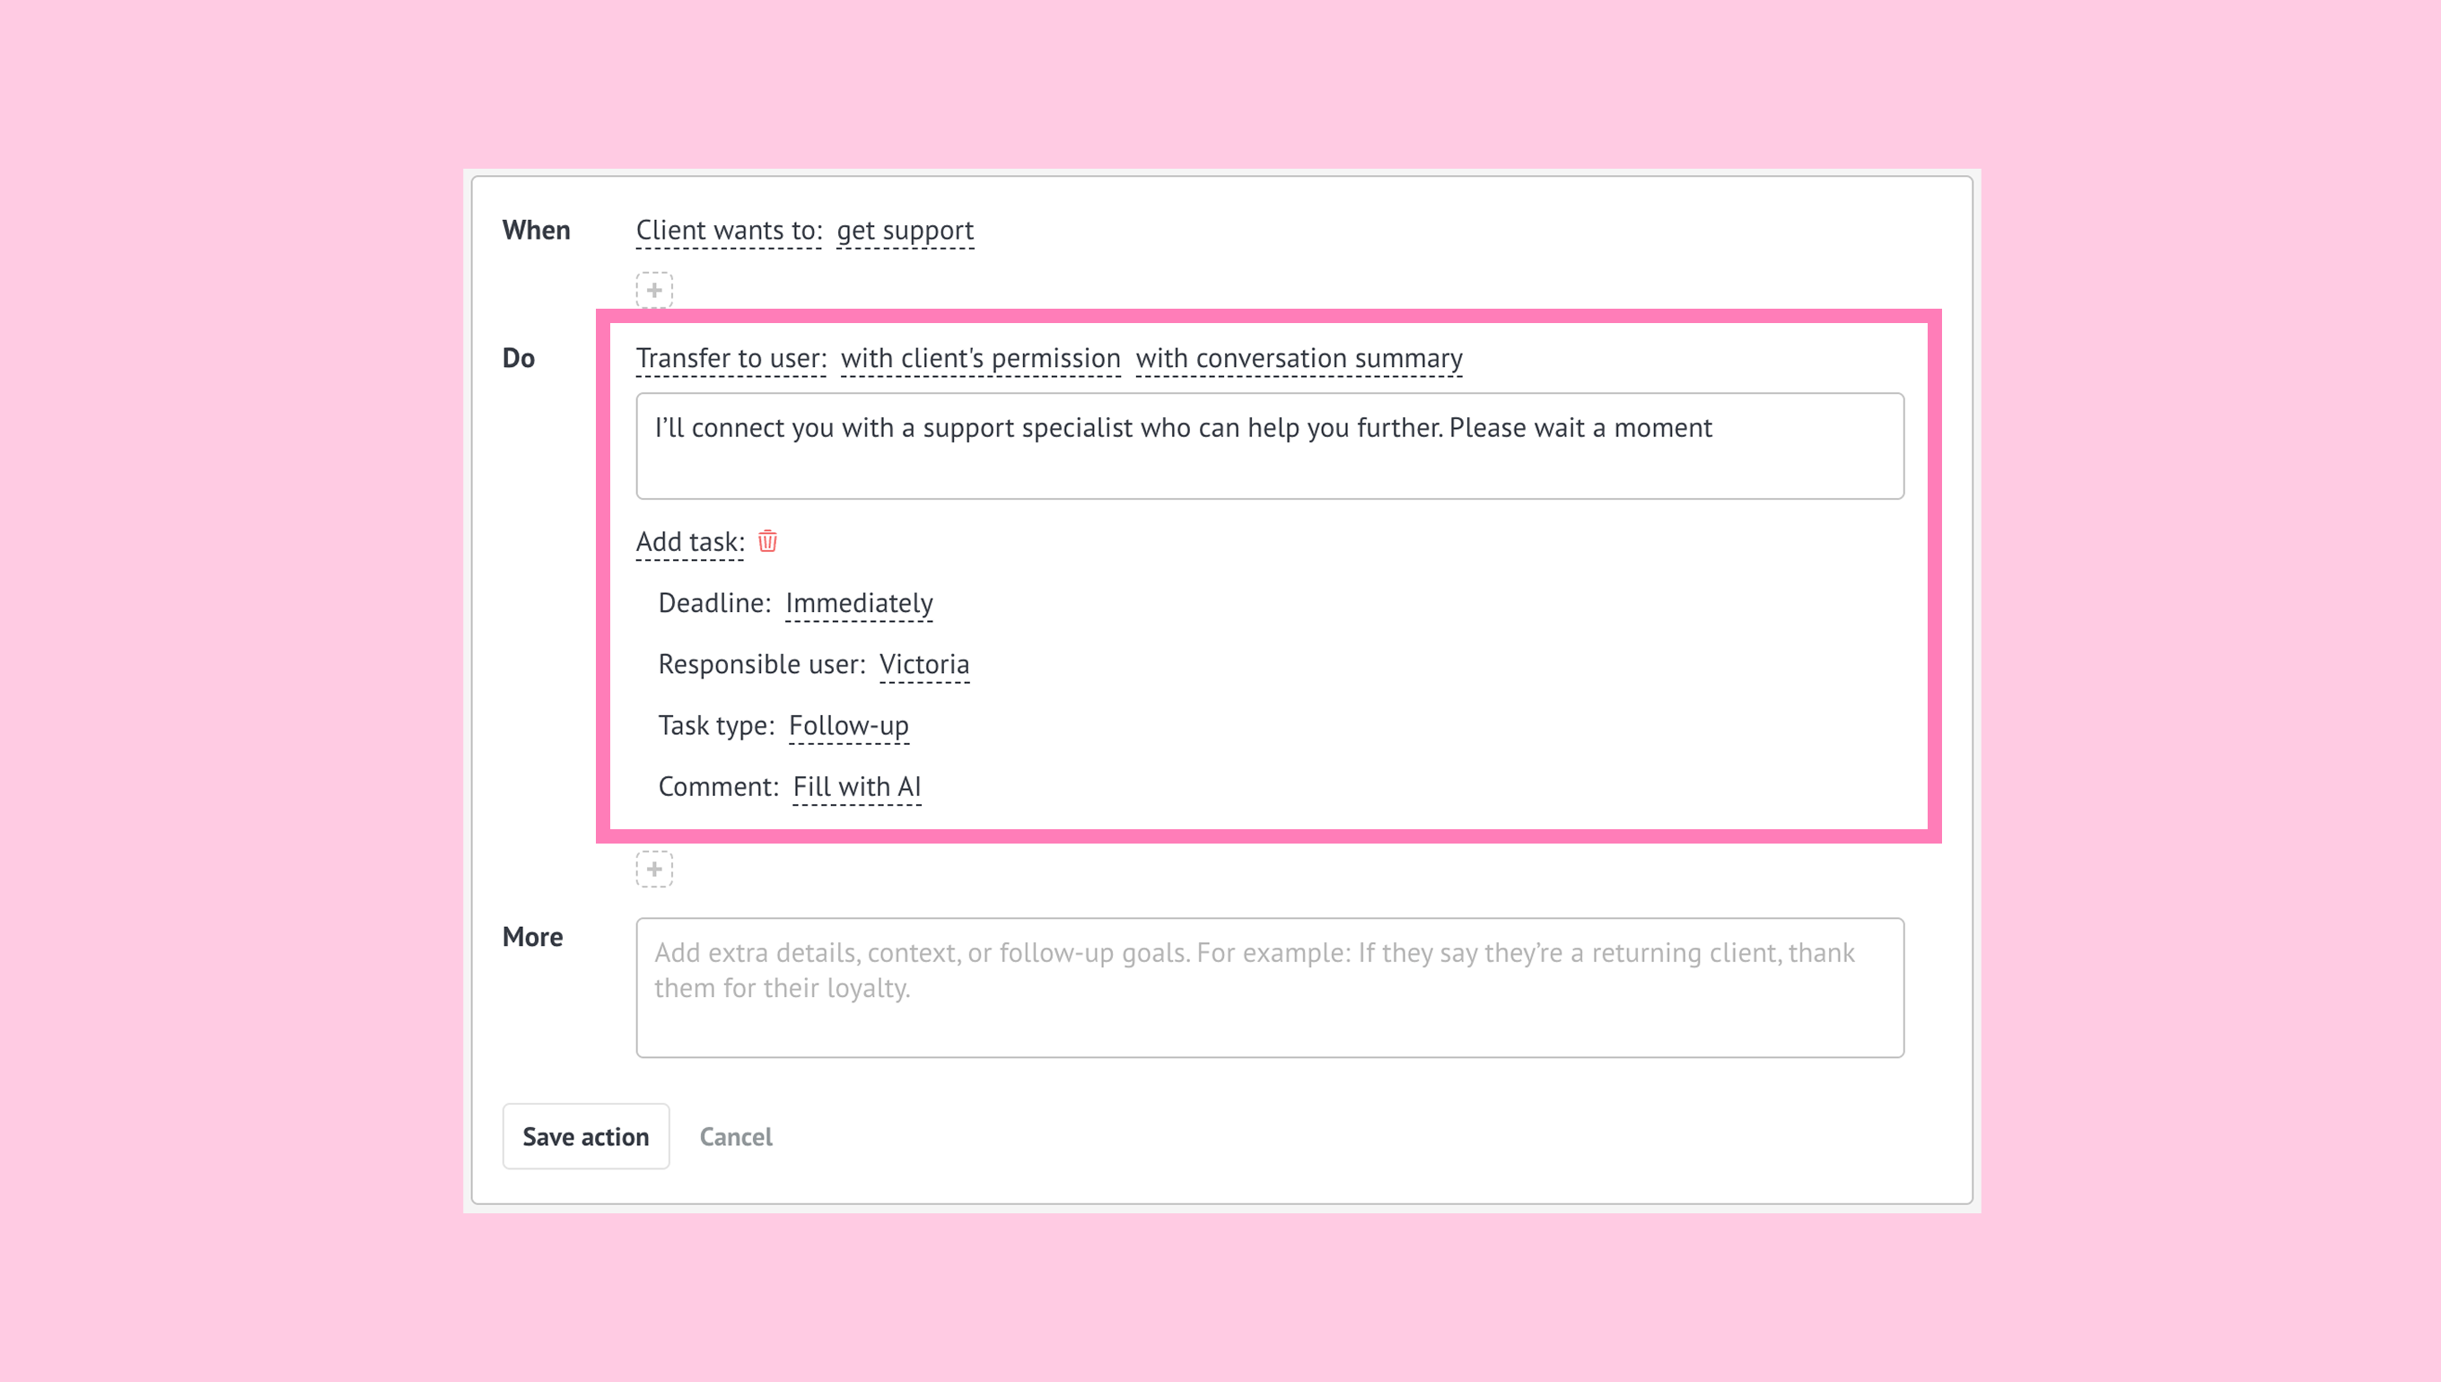Select a different responsible user than Victoria

(x=923, y=664)
